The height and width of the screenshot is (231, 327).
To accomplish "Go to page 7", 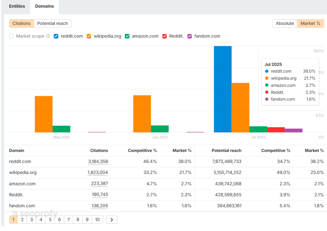I will 69,220.
